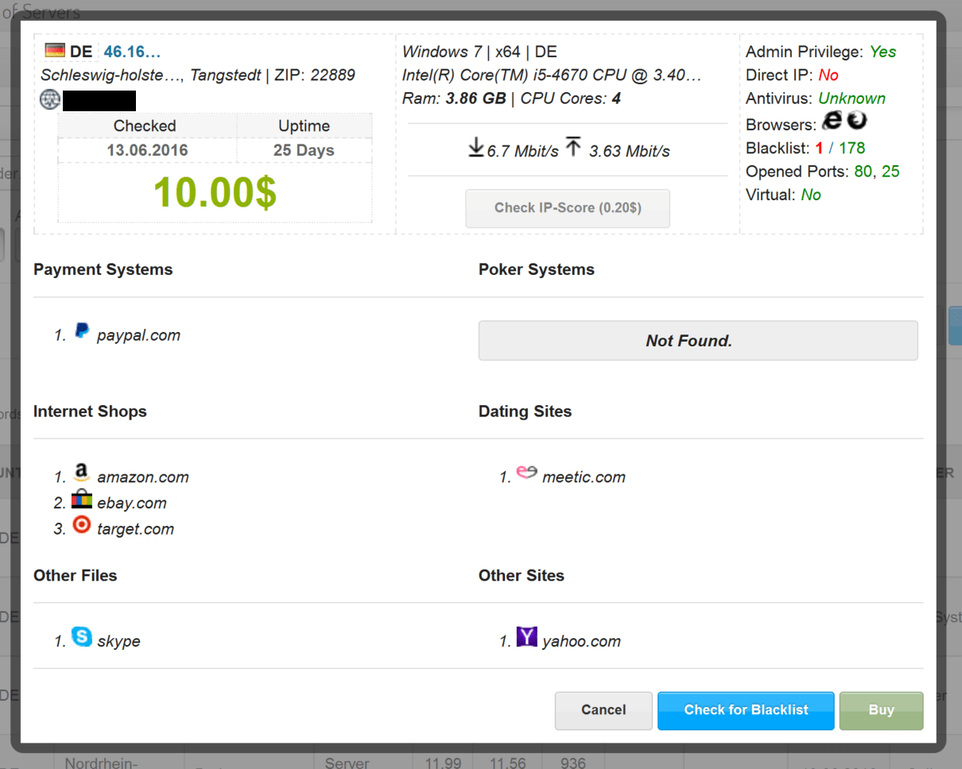
Task: Click the ebay.com entry
Action: pos(132,503)
